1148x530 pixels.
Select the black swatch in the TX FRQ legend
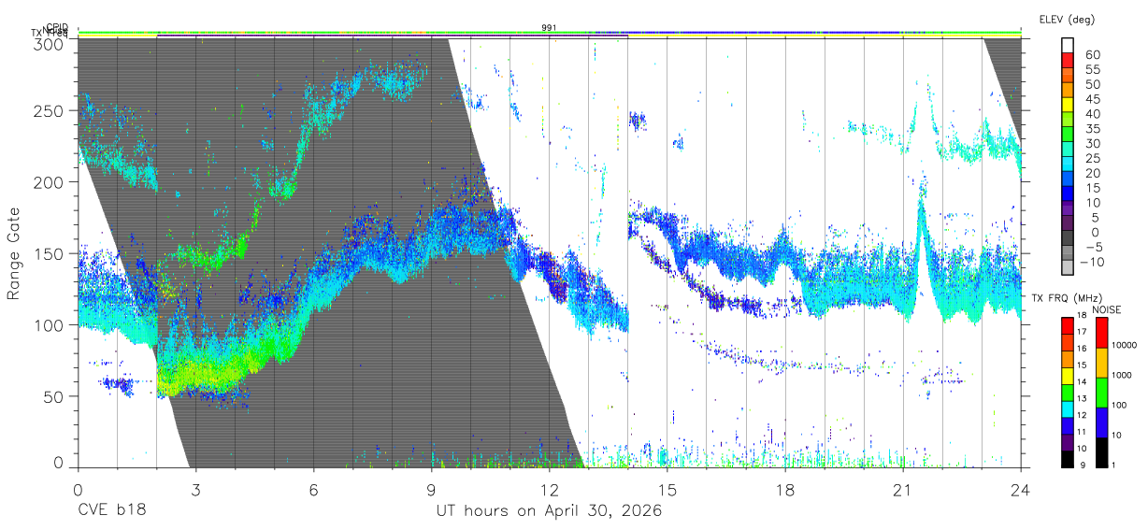coord(1068,458)
